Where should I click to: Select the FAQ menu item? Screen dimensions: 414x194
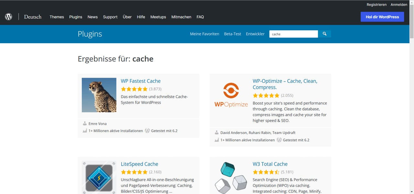point(200,17)
